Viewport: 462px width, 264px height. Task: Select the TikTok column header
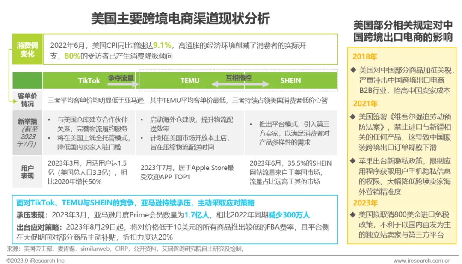point(89,80)
